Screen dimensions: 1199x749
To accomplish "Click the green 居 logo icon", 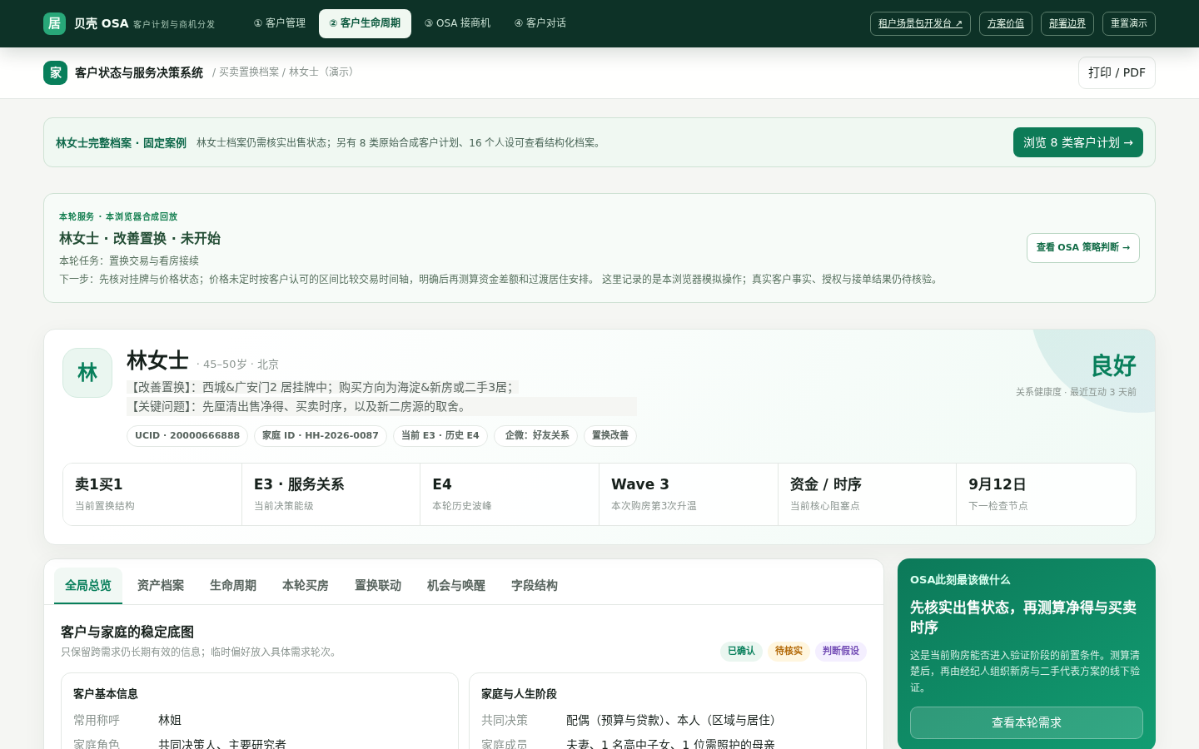I will (54, 23).
